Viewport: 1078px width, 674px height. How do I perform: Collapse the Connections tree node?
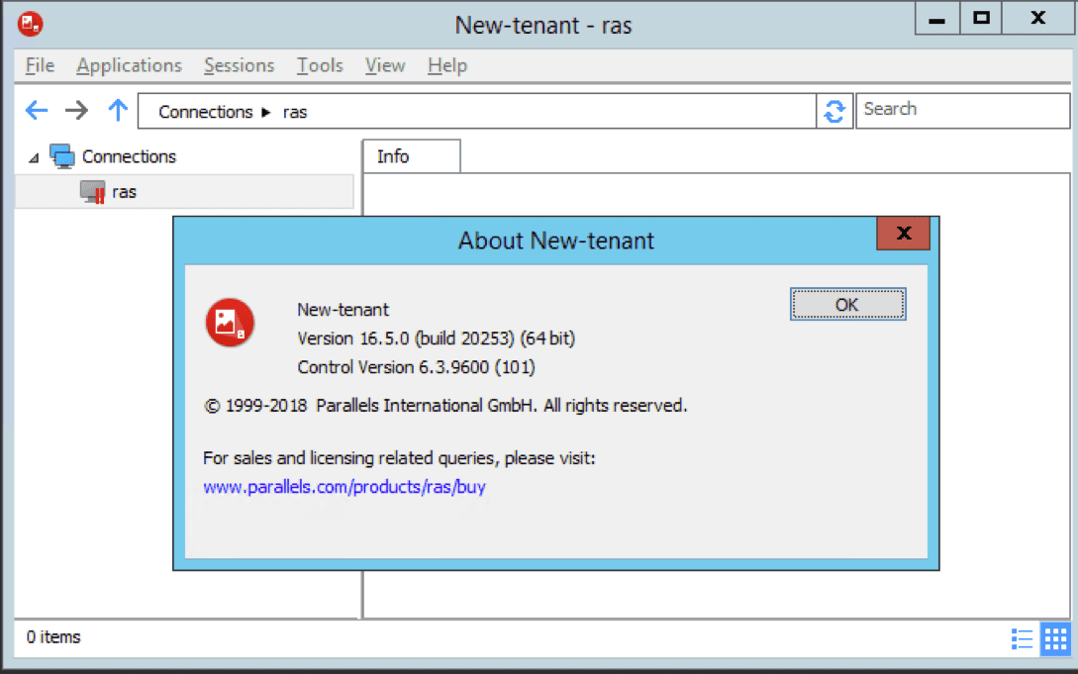34,158
